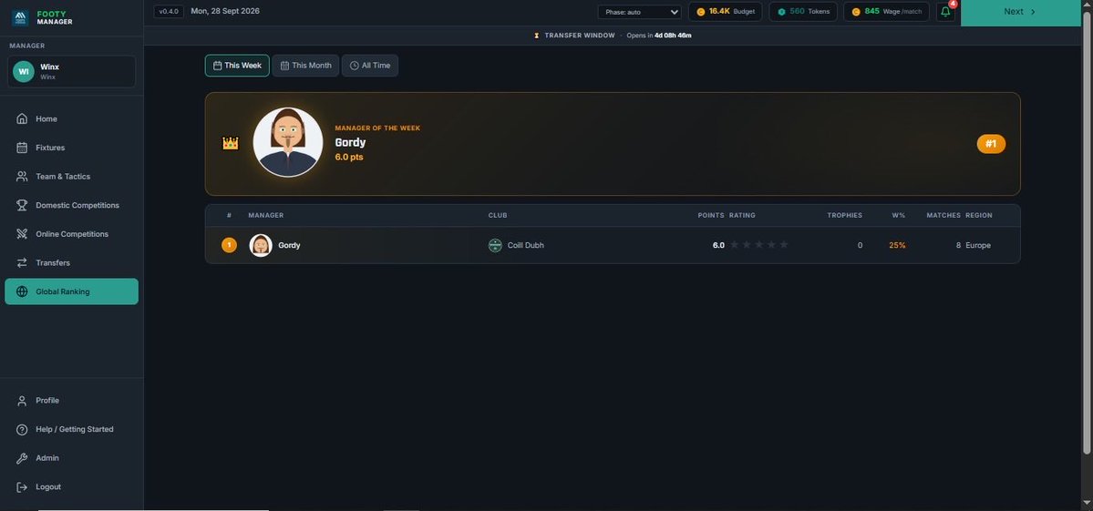Click the Fixtures calendar icon
The width and height of the screenshot is (1093, 511).
(x=22, y=148)
